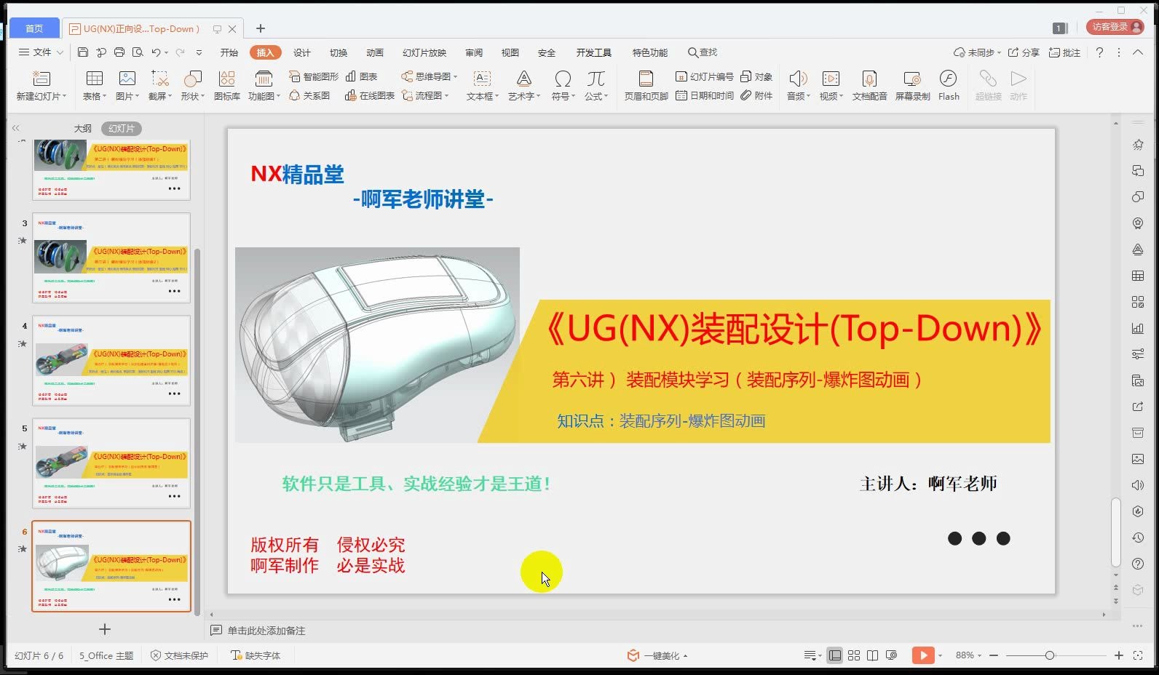Viewport: 1159px width, 675px height.
Task: Expand the quick access toolbar customize arrow
Action: [x=199, y=52]
